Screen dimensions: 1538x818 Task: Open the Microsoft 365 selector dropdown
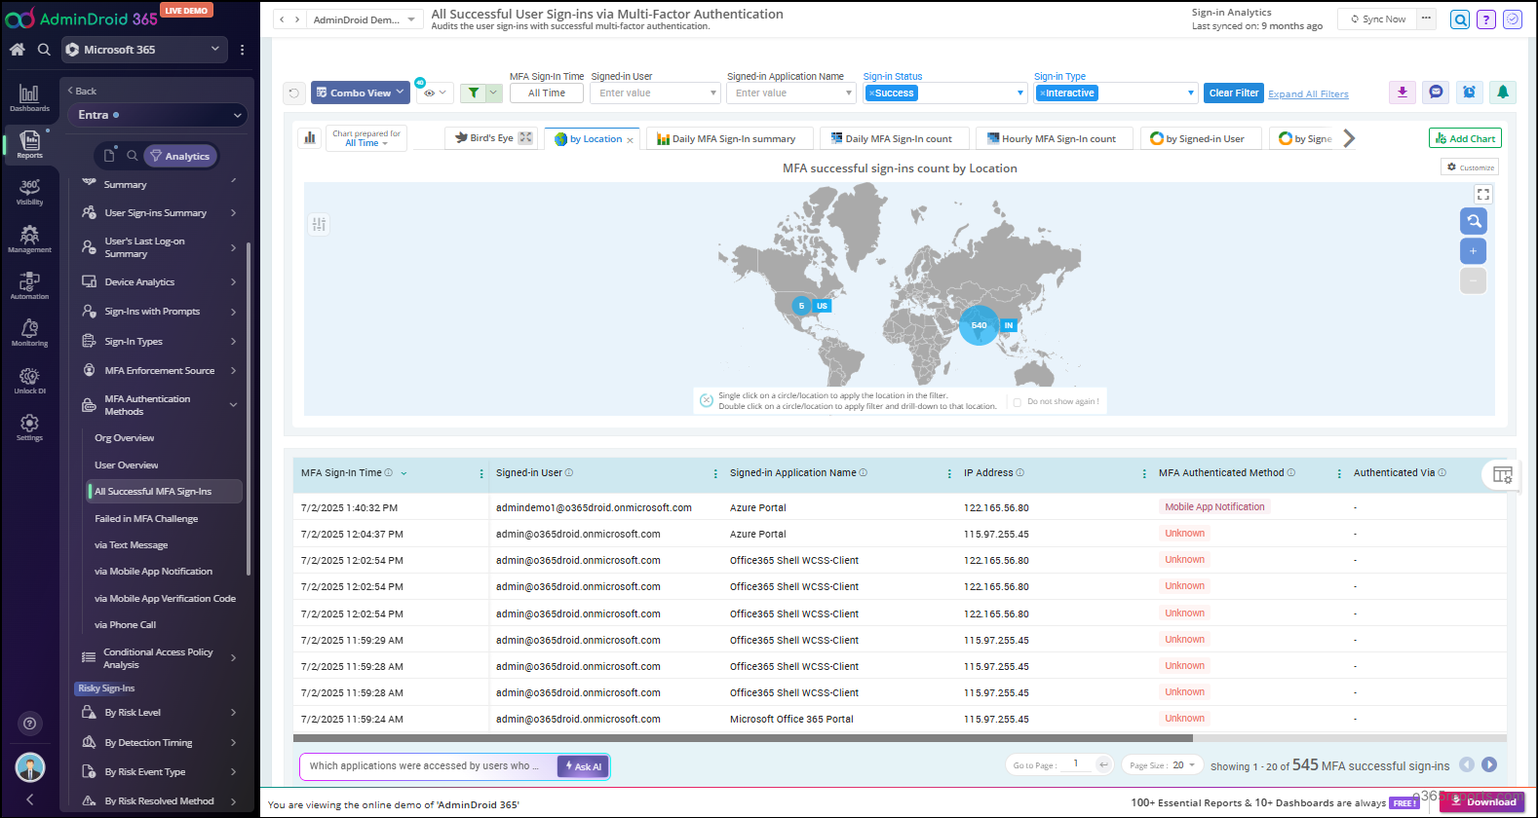(145, 50)
